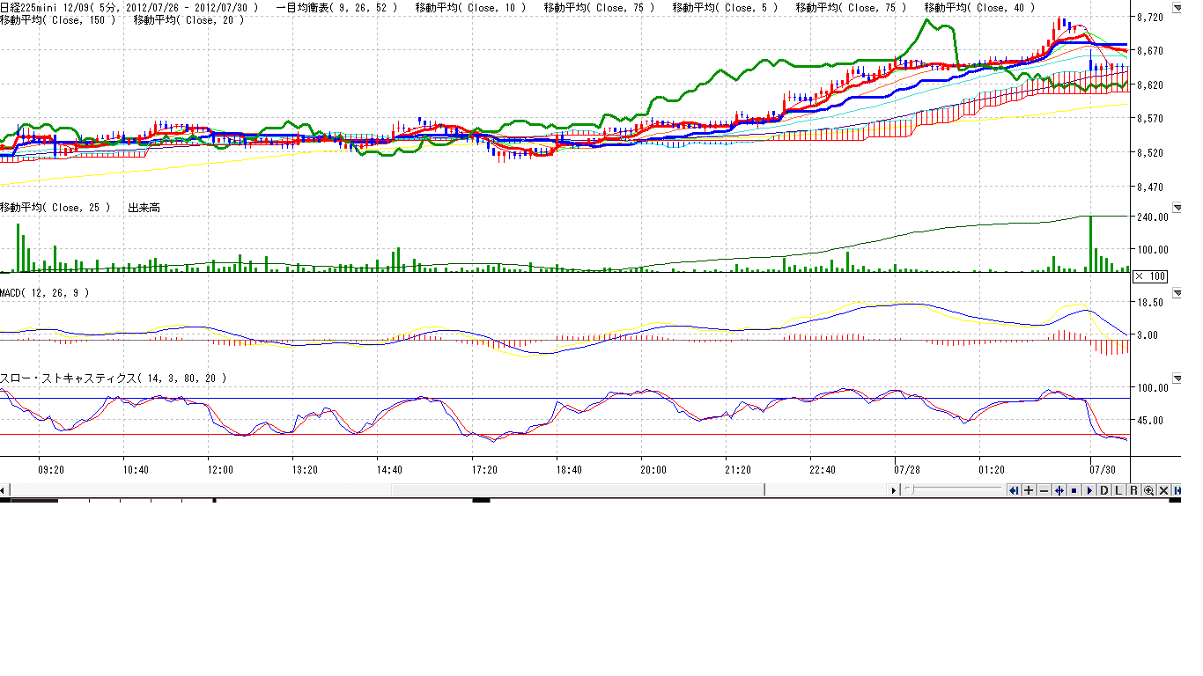Click the plus icon in chart toolbar

tap(1029, 490)
